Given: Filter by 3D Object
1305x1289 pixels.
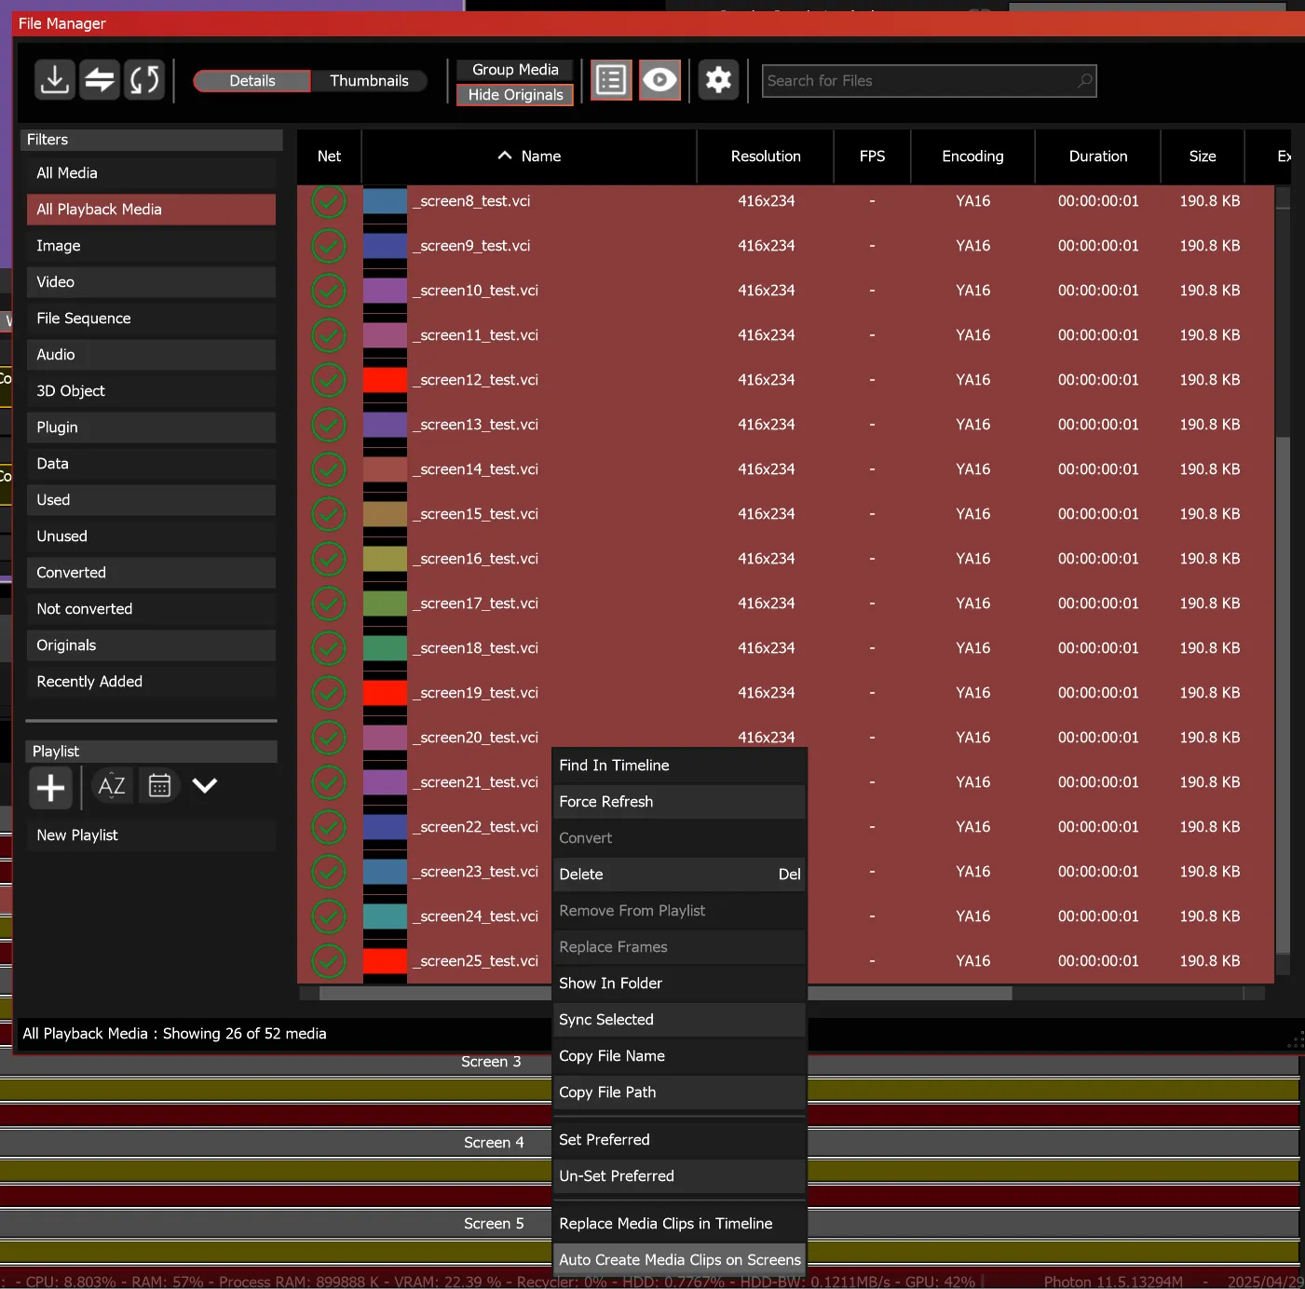Looking at the screenshot, I should point(151,391).
